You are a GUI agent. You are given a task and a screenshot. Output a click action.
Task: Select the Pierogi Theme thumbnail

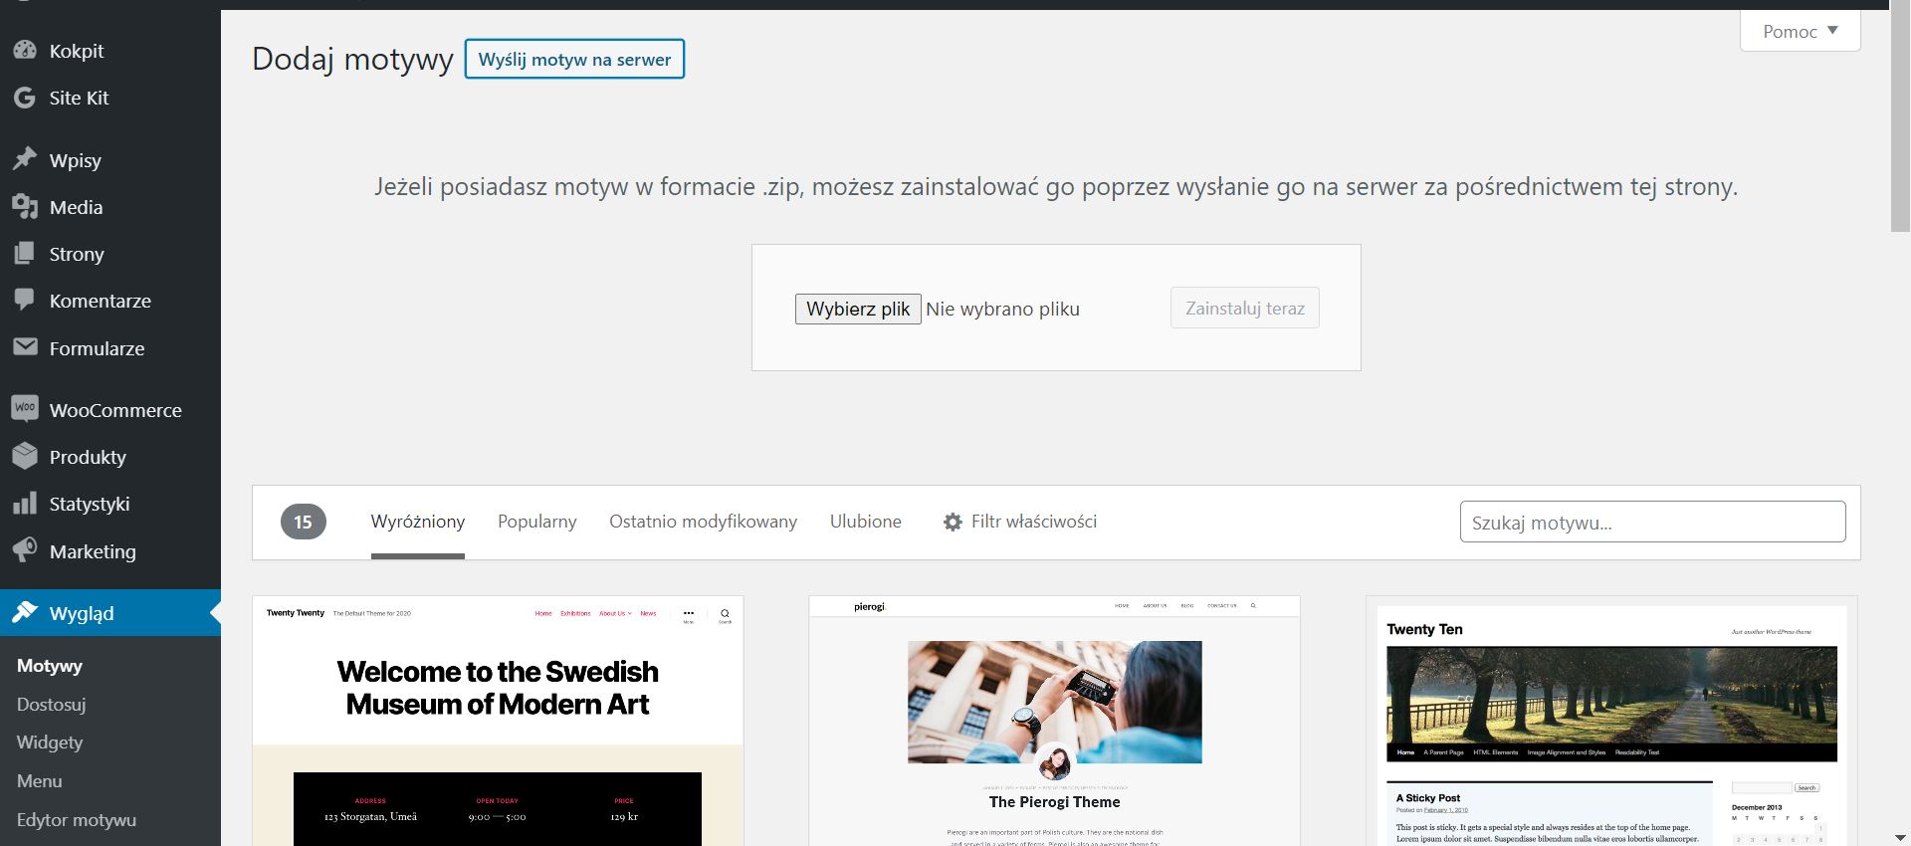(1054, 722)
